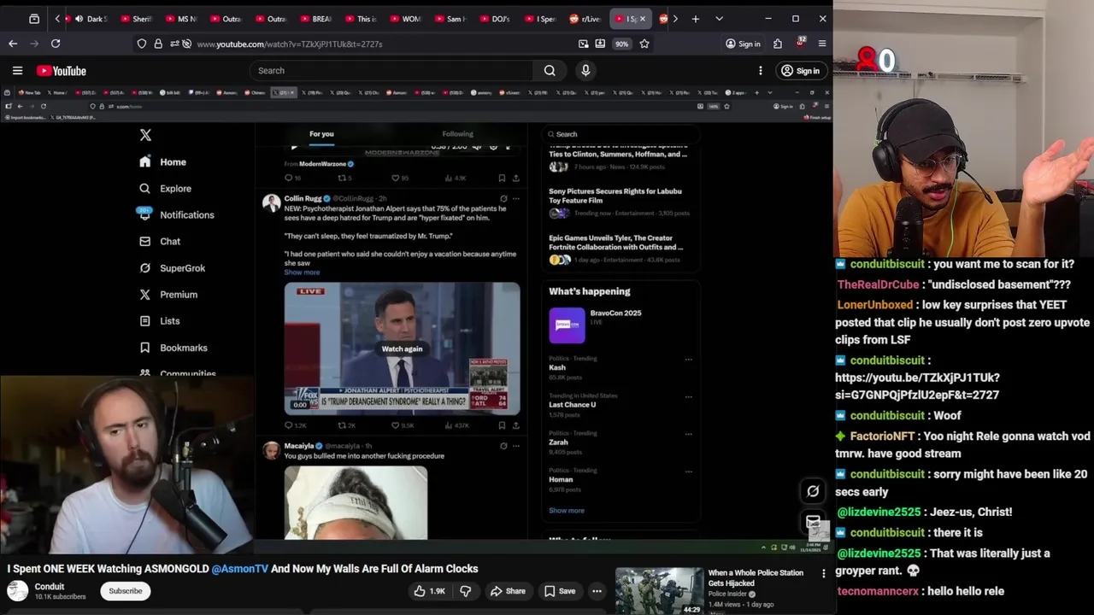Viewport: 1094px width, 615px height.
Task: Open the @AsmonTV mention link
Action: (239, 569)
